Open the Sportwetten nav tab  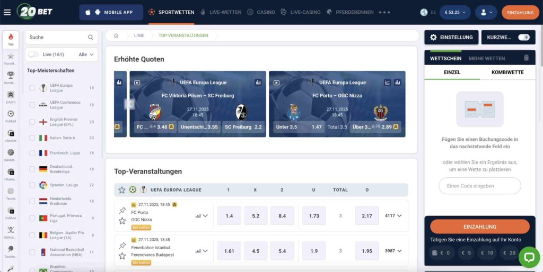point(171,13)
